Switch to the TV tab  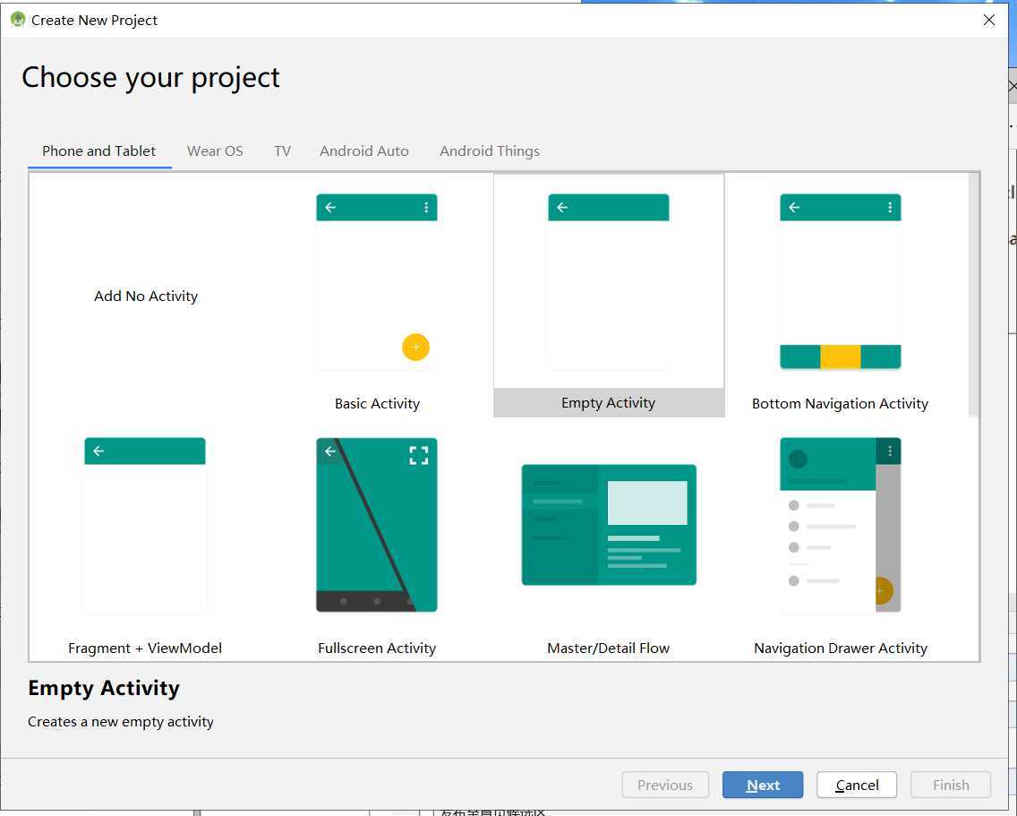[x=282, y=151]
